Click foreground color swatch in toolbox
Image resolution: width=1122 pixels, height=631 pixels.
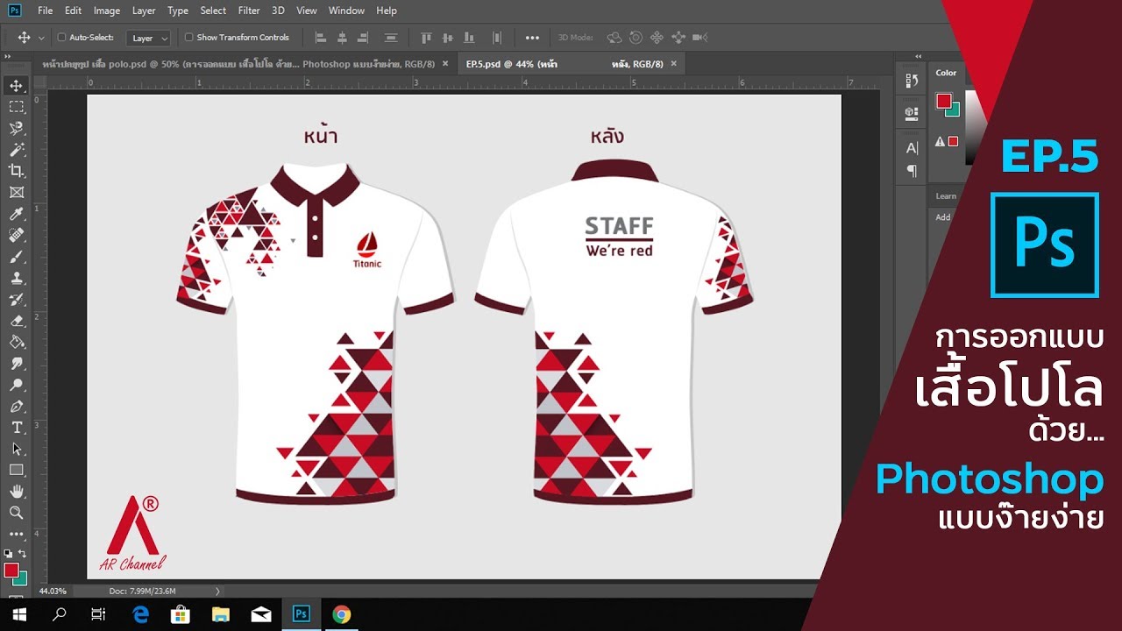point(11,571)
